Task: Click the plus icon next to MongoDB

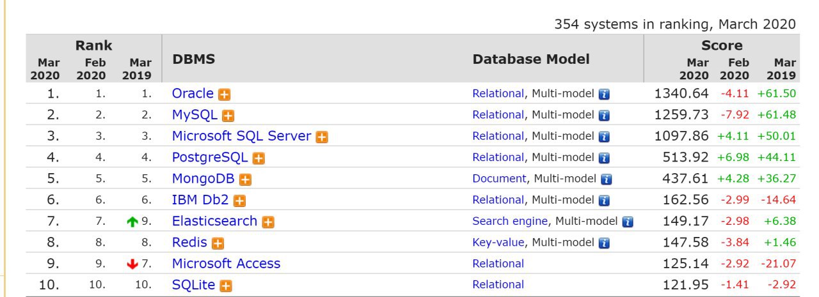Action: 245,180
